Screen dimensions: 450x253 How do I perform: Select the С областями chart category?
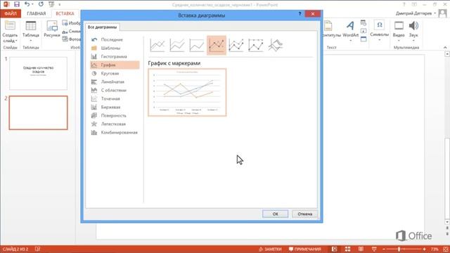tap(115, 90)
